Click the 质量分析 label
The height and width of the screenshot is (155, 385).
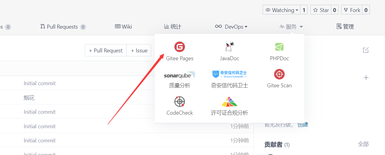180,85
